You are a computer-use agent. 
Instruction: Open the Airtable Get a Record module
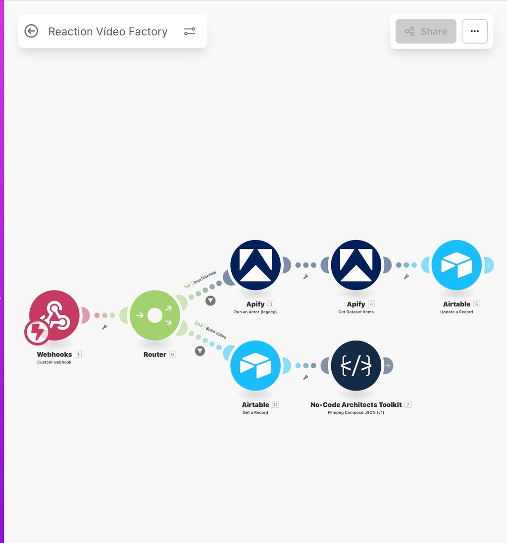255,366
